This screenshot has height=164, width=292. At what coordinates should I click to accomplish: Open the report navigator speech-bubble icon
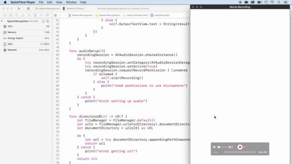(47, 15)
